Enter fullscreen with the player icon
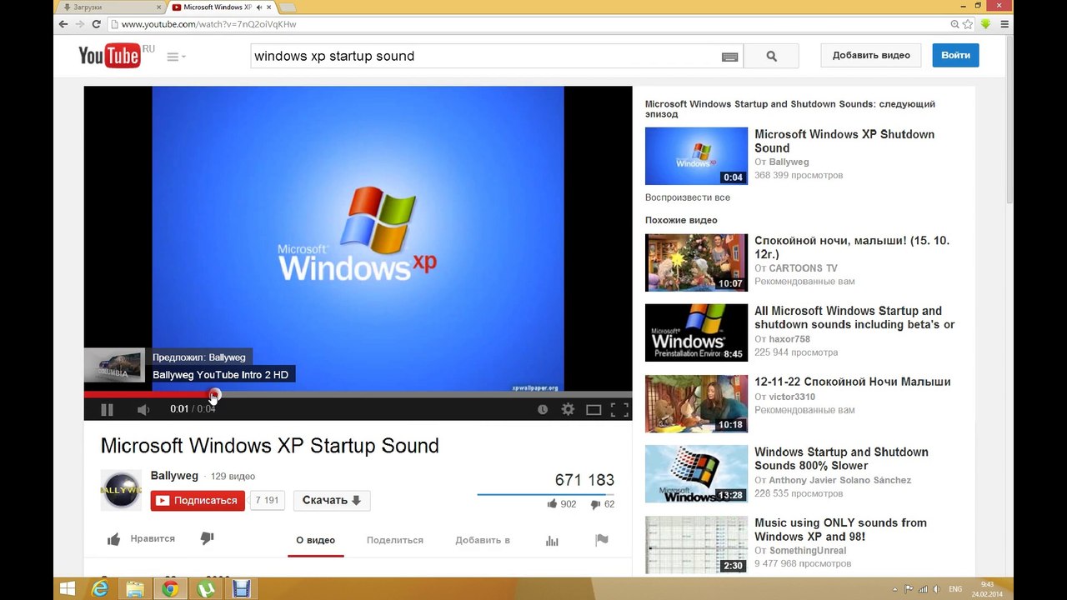The height and width of the screenshot is (600, 1067). 619,409
